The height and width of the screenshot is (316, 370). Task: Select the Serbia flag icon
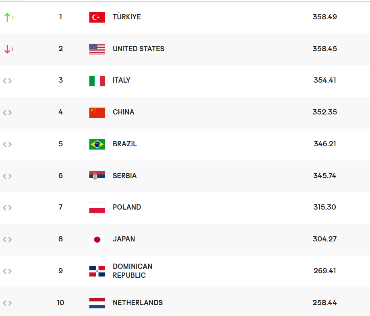[97, 176]
